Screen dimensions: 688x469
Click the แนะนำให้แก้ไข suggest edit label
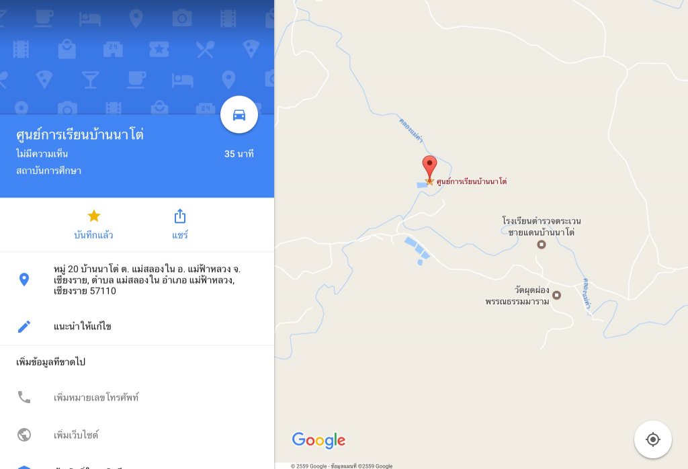coord(83,327)
